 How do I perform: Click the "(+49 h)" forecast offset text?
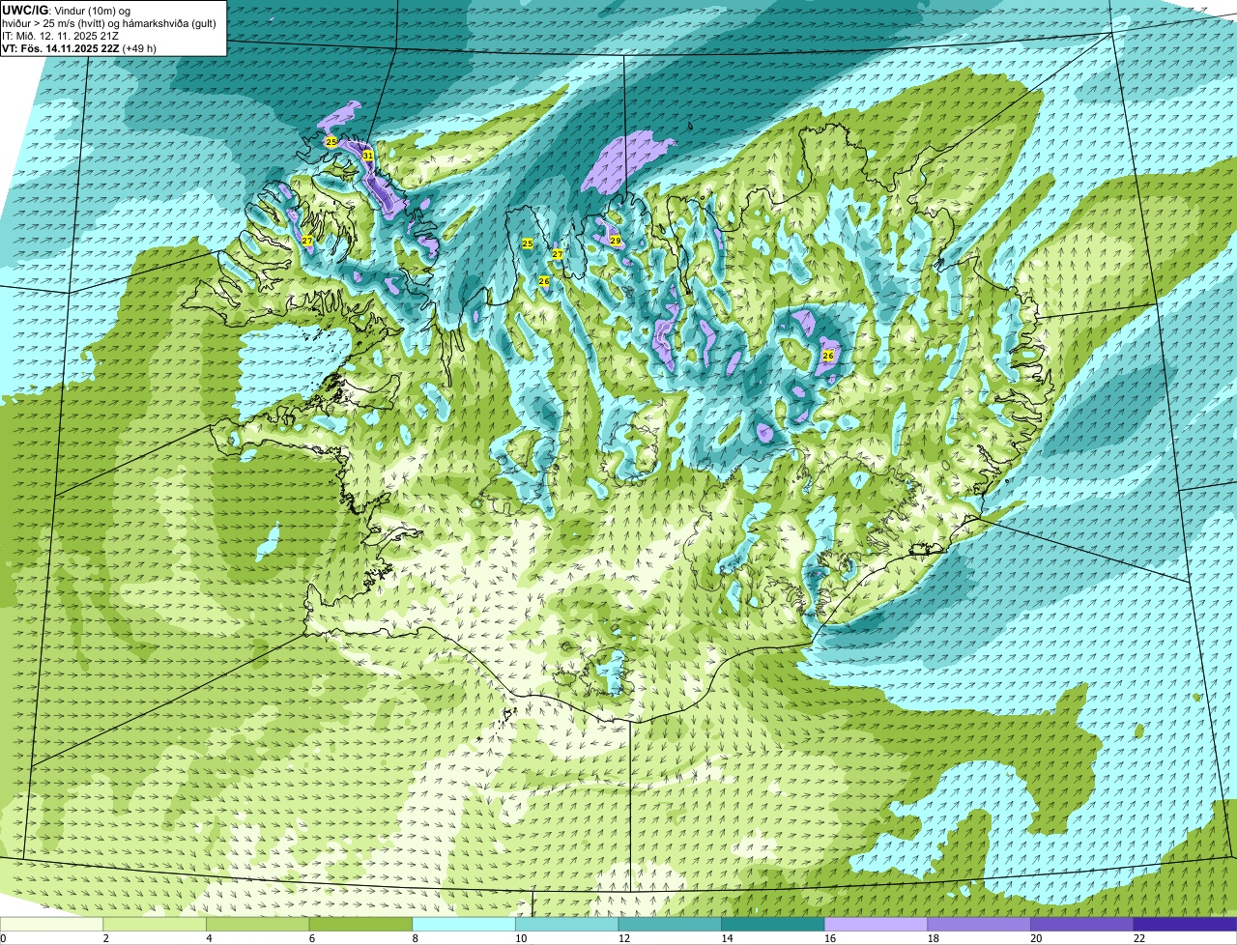click(139, 48)
